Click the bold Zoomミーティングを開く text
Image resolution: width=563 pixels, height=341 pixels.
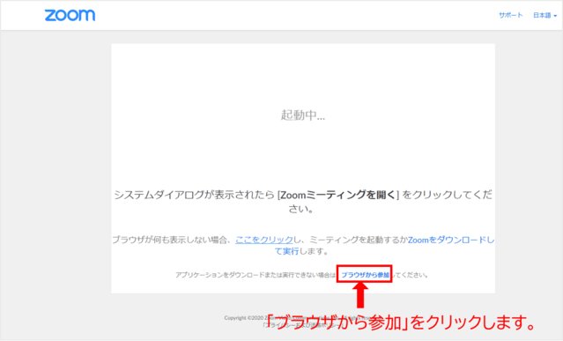337,195
